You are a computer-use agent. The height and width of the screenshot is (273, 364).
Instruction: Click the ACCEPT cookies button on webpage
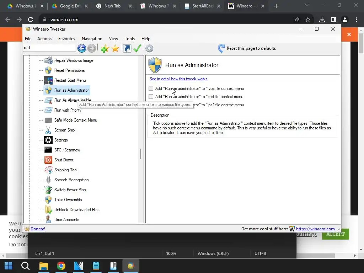336,234
